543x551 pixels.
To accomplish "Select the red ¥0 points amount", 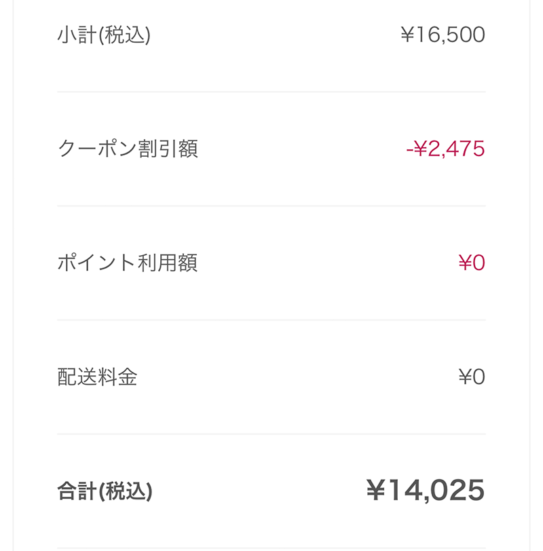I will coord(472,263).
